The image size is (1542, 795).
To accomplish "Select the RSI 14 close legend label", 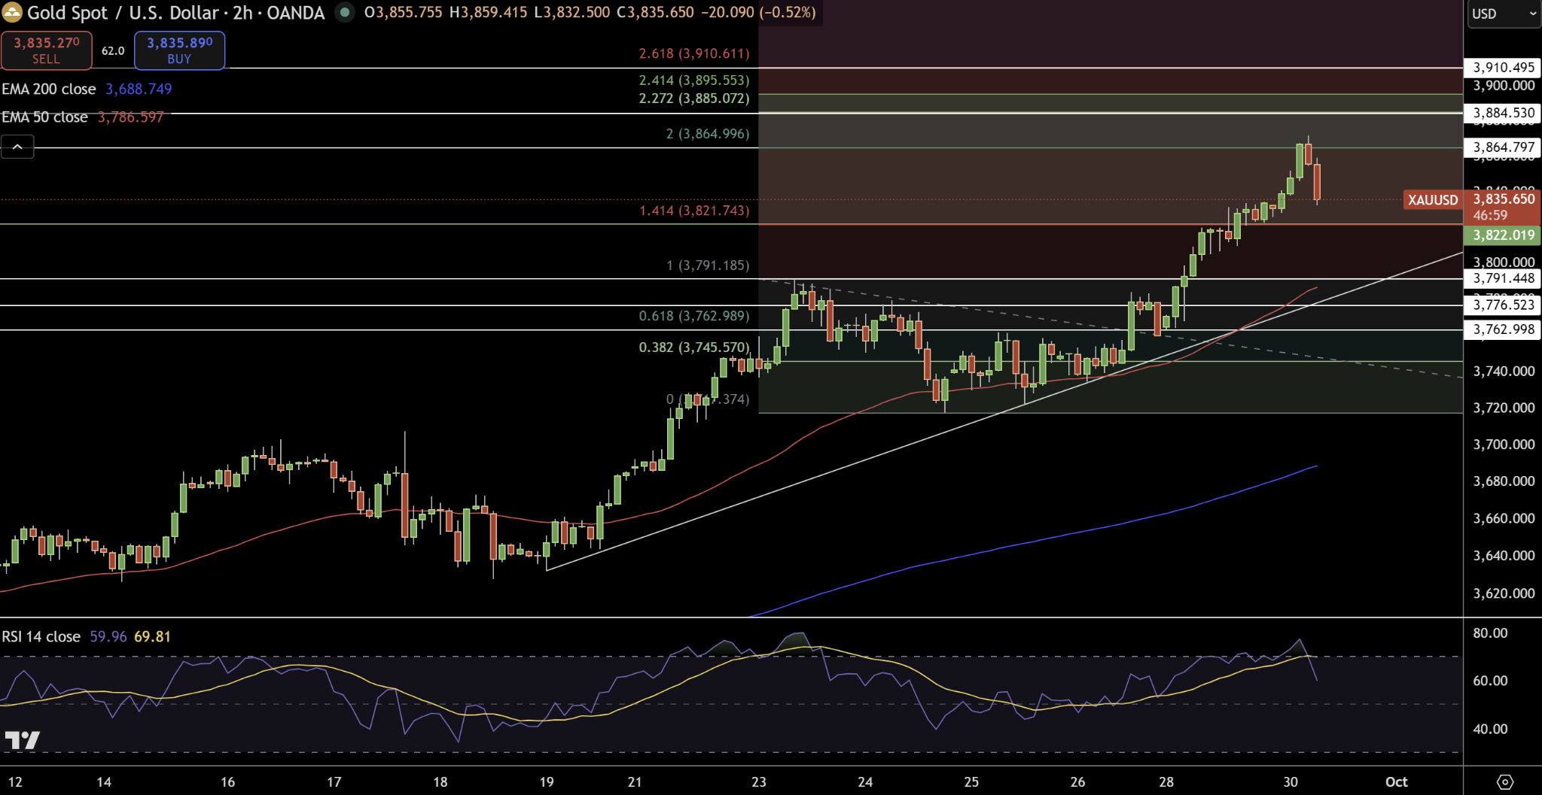I will (x=41, y=636).
